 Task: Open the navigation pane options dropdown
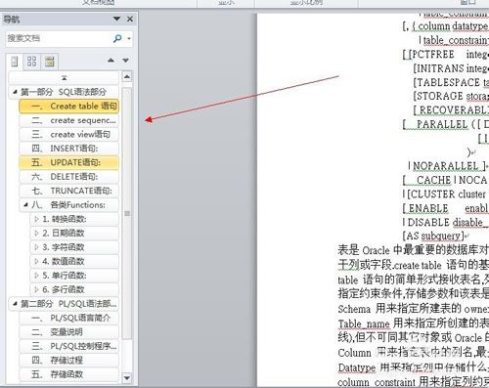click(x=116, y=19)
